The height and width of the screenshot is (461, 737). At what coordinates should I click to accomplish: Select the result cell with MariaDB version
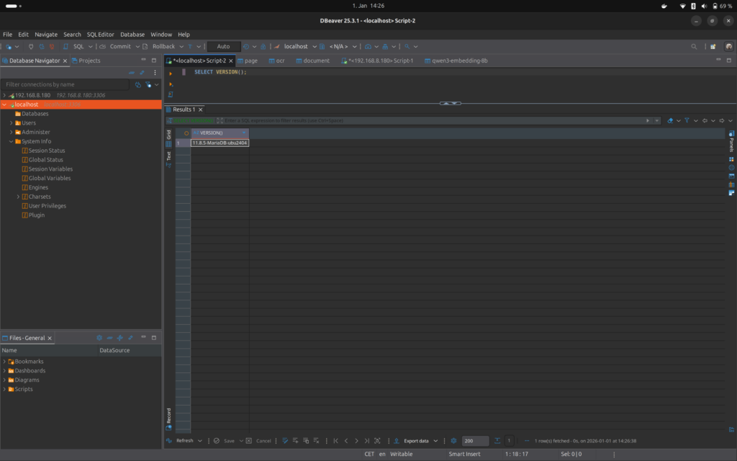pos(220,143)
